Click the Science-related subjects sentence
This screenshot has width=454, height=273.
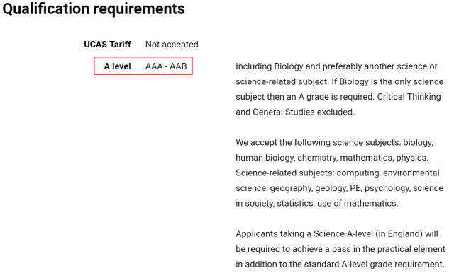(339, 188)
